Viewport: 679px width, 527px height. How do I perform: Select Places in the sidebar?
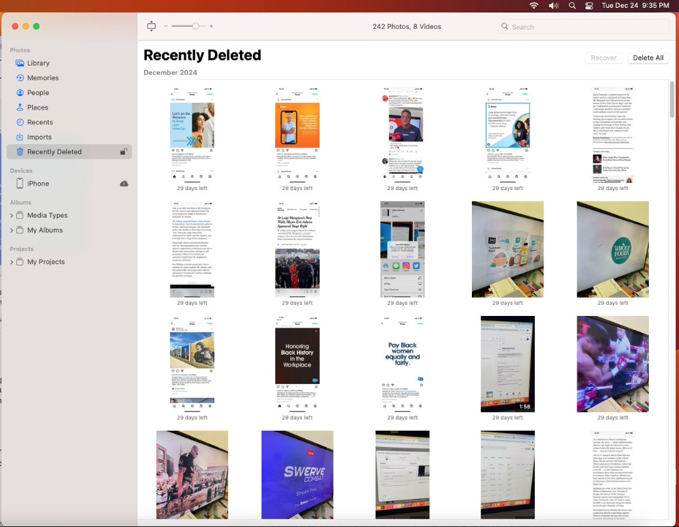point(69,107)
